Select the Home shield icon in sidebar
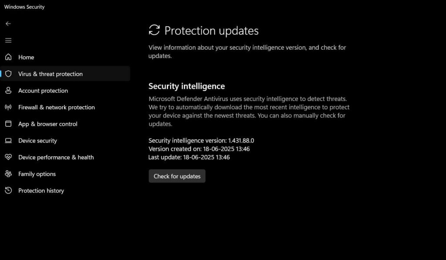This screenshot has width=446, height=260. pos(8,57)
